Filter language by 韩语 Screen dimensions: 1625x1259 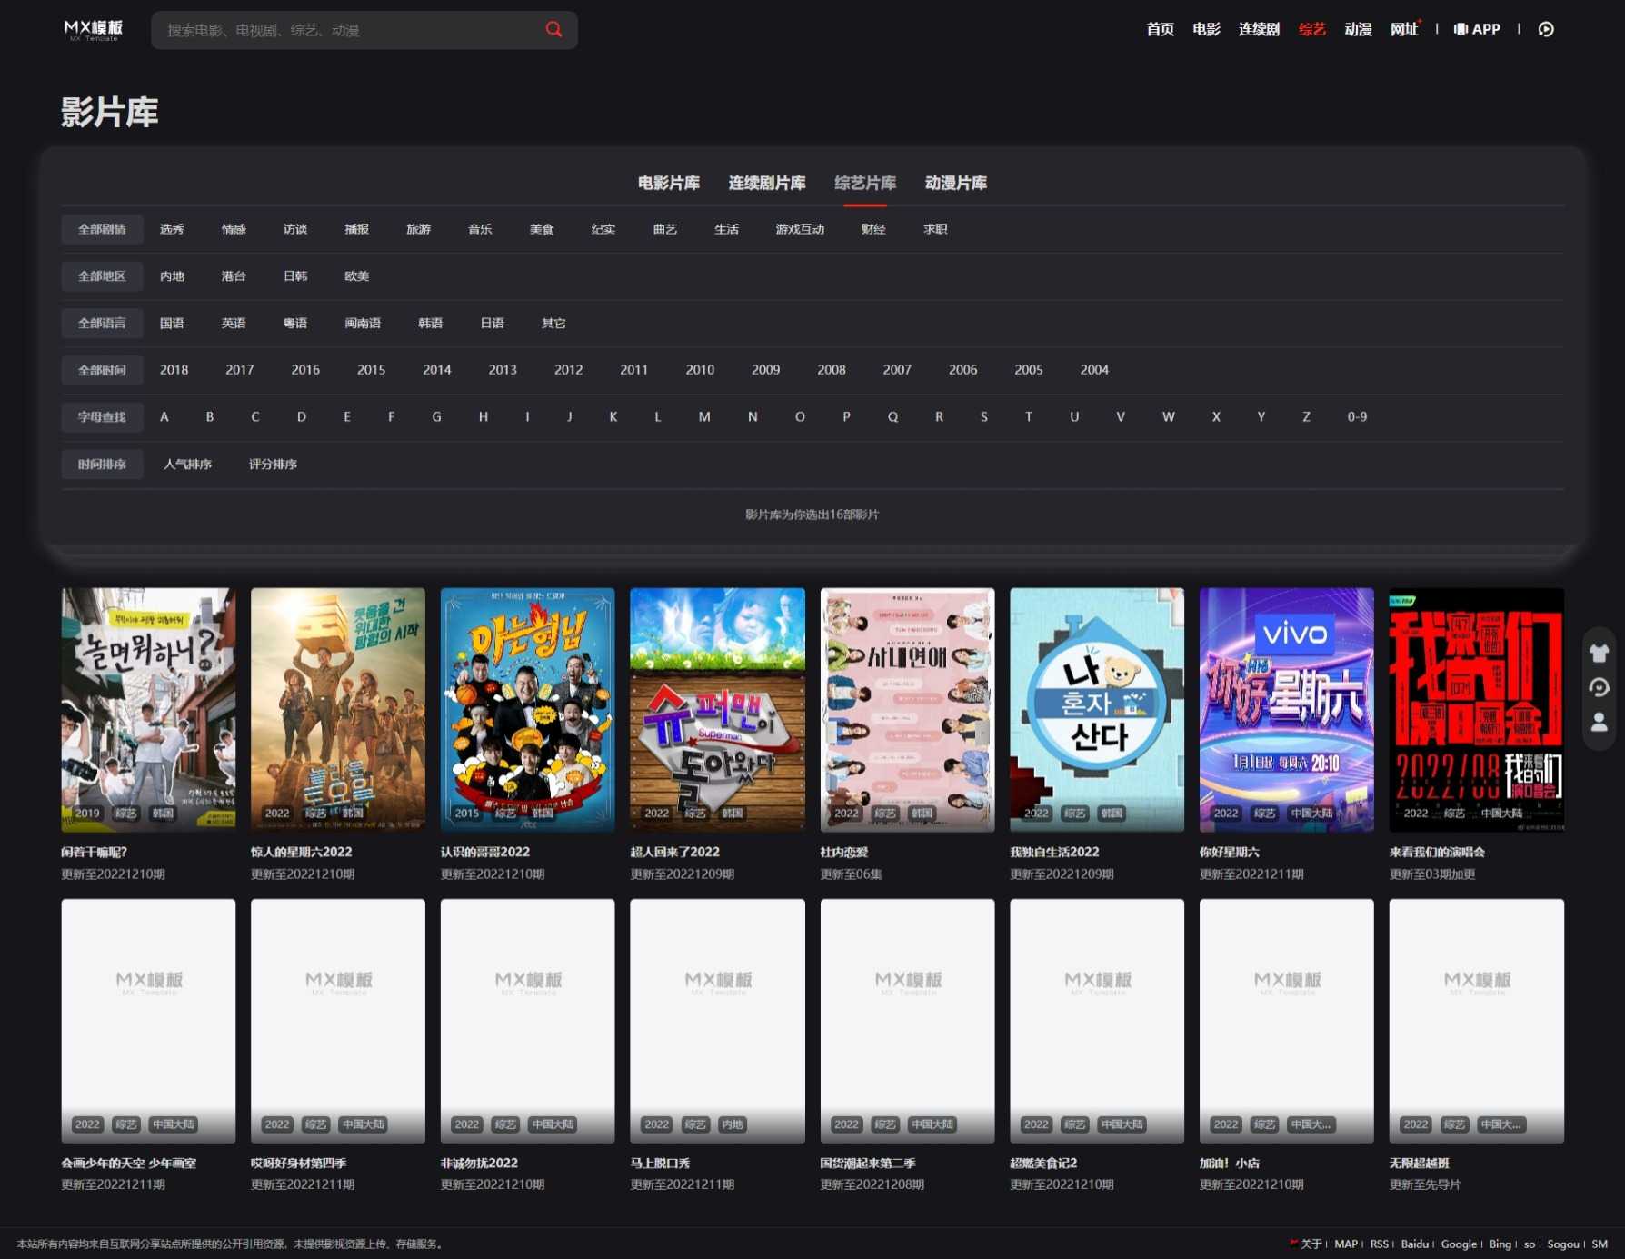(x=430, y=323)
